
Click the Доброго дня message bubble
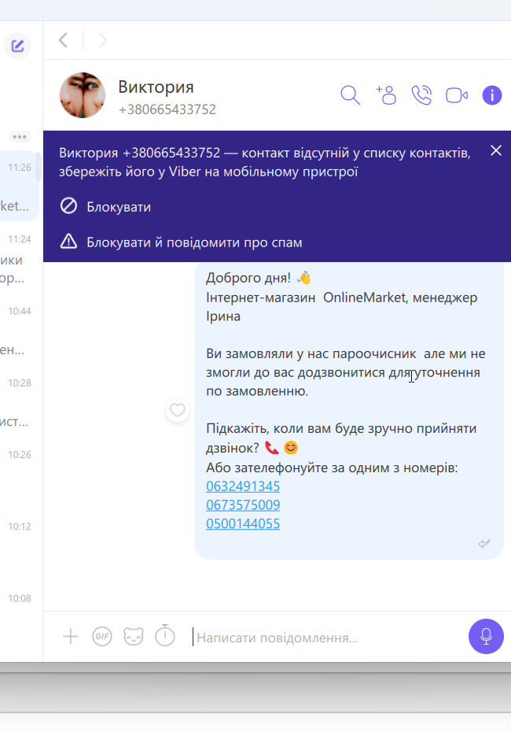pyautogui.click(x=349, y=410)
